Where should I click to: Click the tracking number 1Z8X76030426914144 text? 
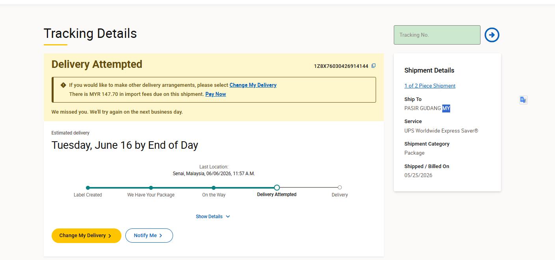point(341,66)
